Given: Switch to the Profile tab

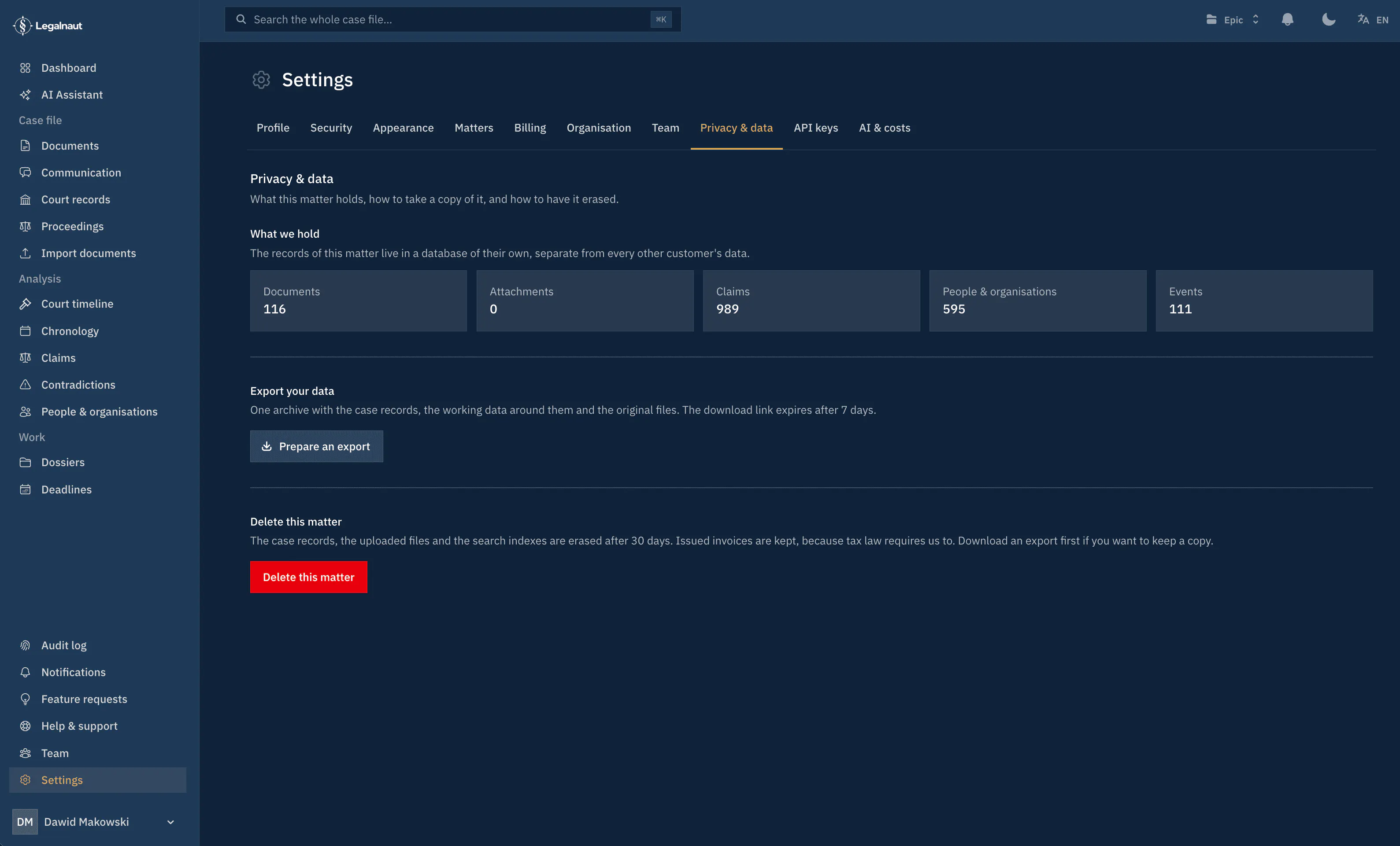Looking at the screenshot, I should 273,128.
